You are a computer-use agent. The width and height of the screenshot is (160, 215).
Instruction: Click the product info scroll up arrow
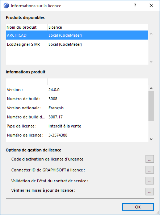[151, 88]
